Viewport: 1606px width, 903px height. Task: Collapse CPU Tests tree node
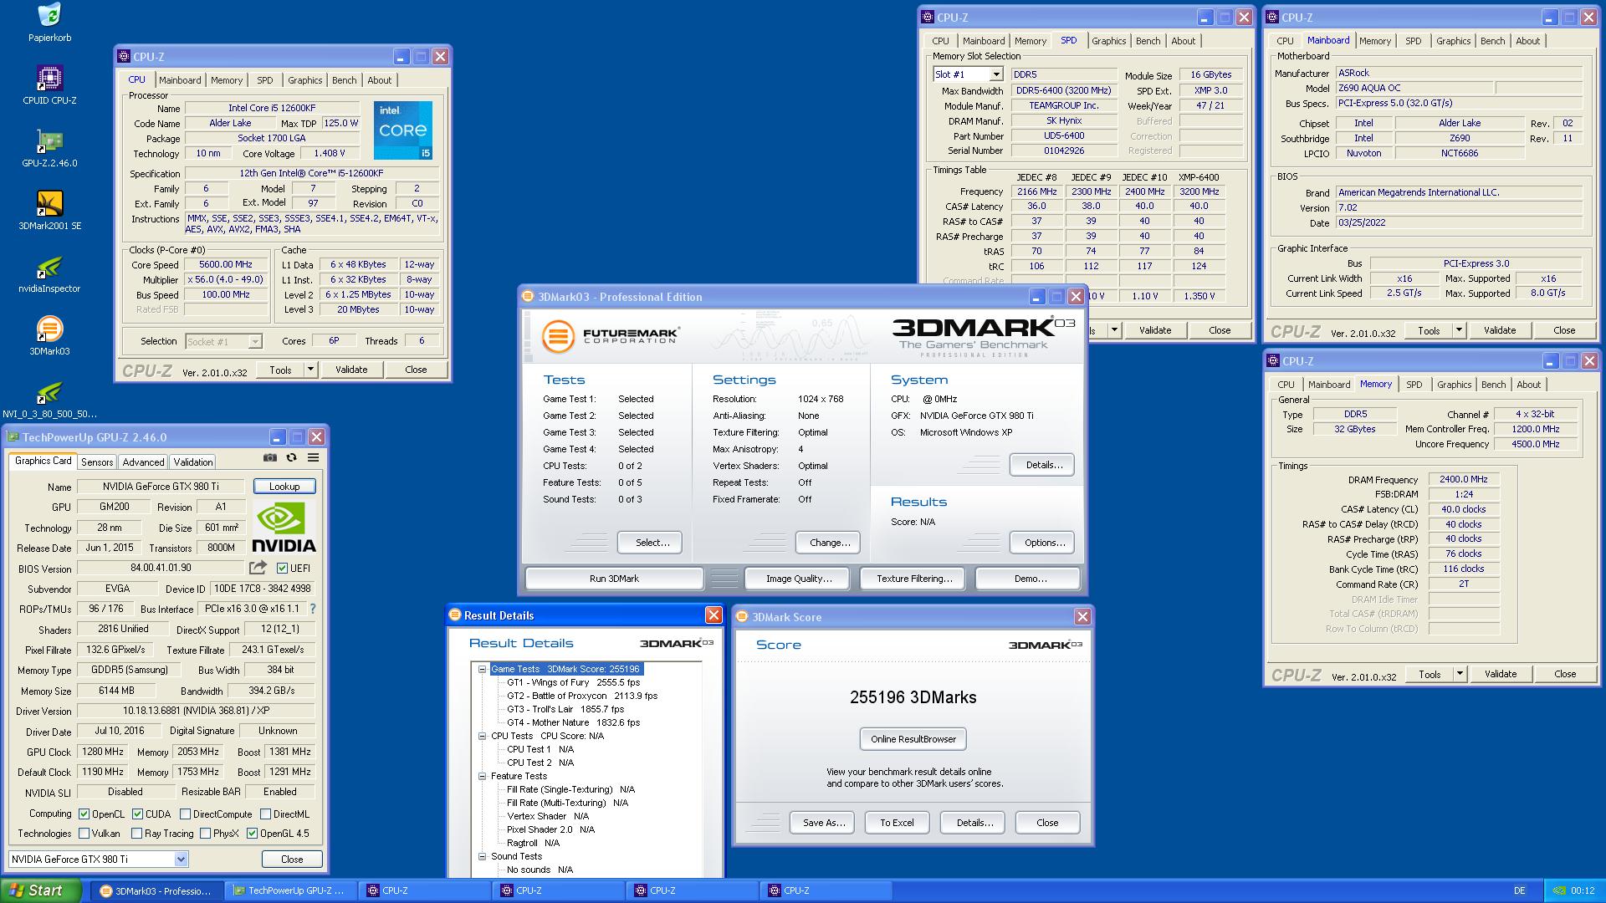pyautogui.click(x=483, y=736)
